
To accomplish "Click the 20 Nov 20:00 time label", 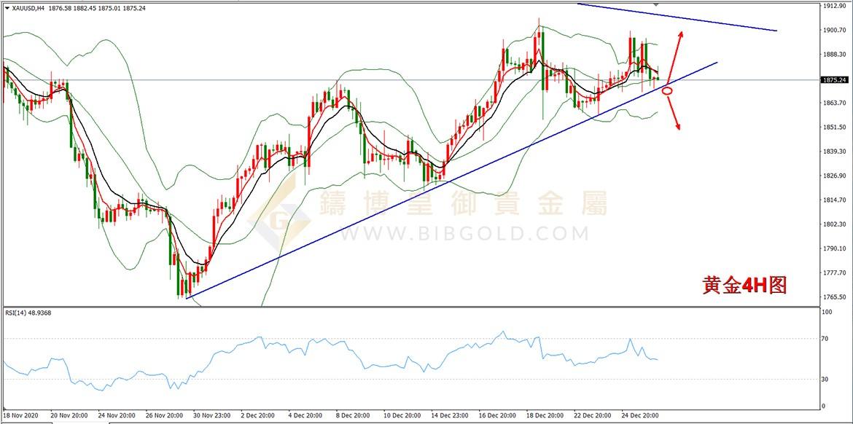I will coord(68,415).
